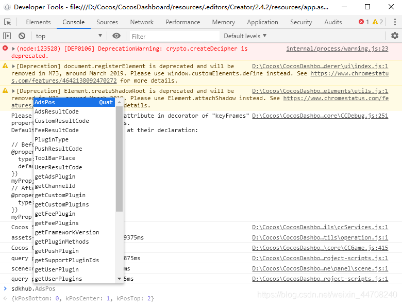This screenshot has height=304, width=402.
Task: Open the CCDebug.js:251 source link
Action: tap(320, 116)
